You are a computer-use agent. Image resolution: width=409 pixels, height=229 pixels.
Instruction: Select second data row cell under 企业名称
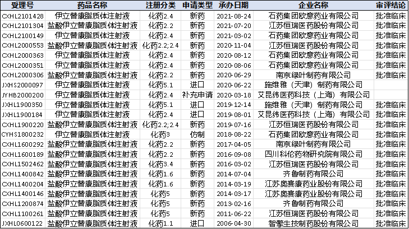coord(313,25)
